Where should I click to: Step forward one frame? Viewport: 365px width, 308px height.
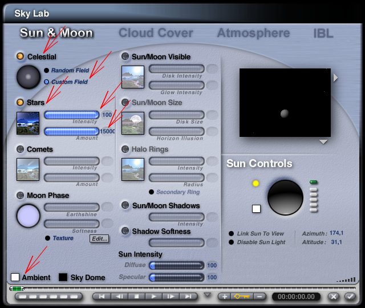[171, 297]
